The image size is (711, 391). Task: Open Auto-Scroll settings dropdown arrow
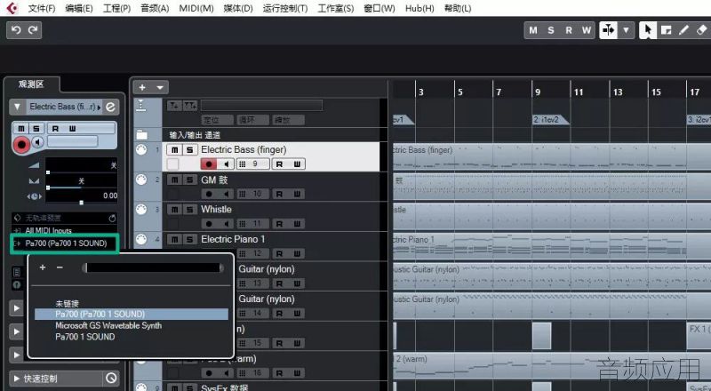click(626, 30)
